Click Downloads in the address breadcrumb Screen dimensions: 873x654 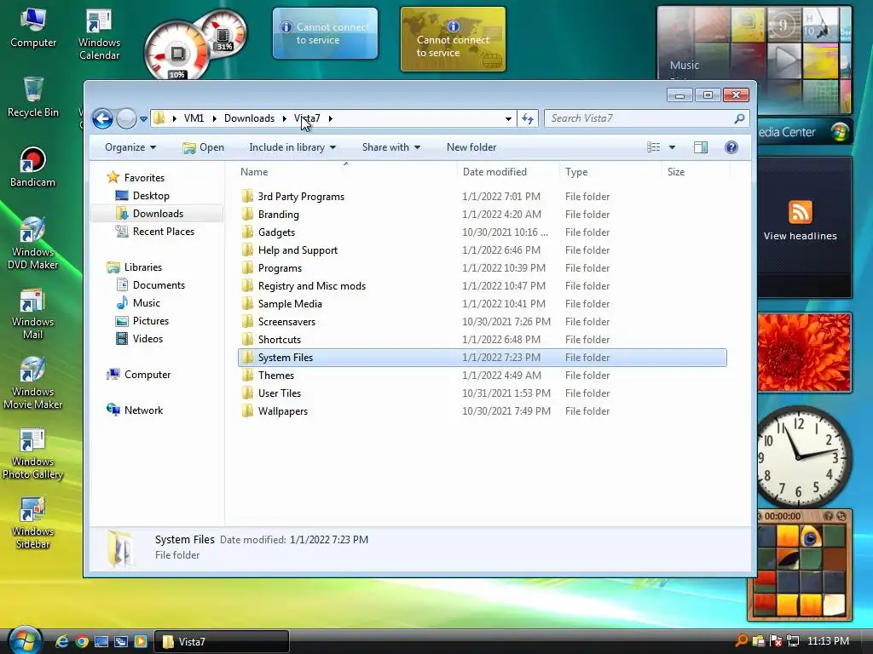click(249, 118)
